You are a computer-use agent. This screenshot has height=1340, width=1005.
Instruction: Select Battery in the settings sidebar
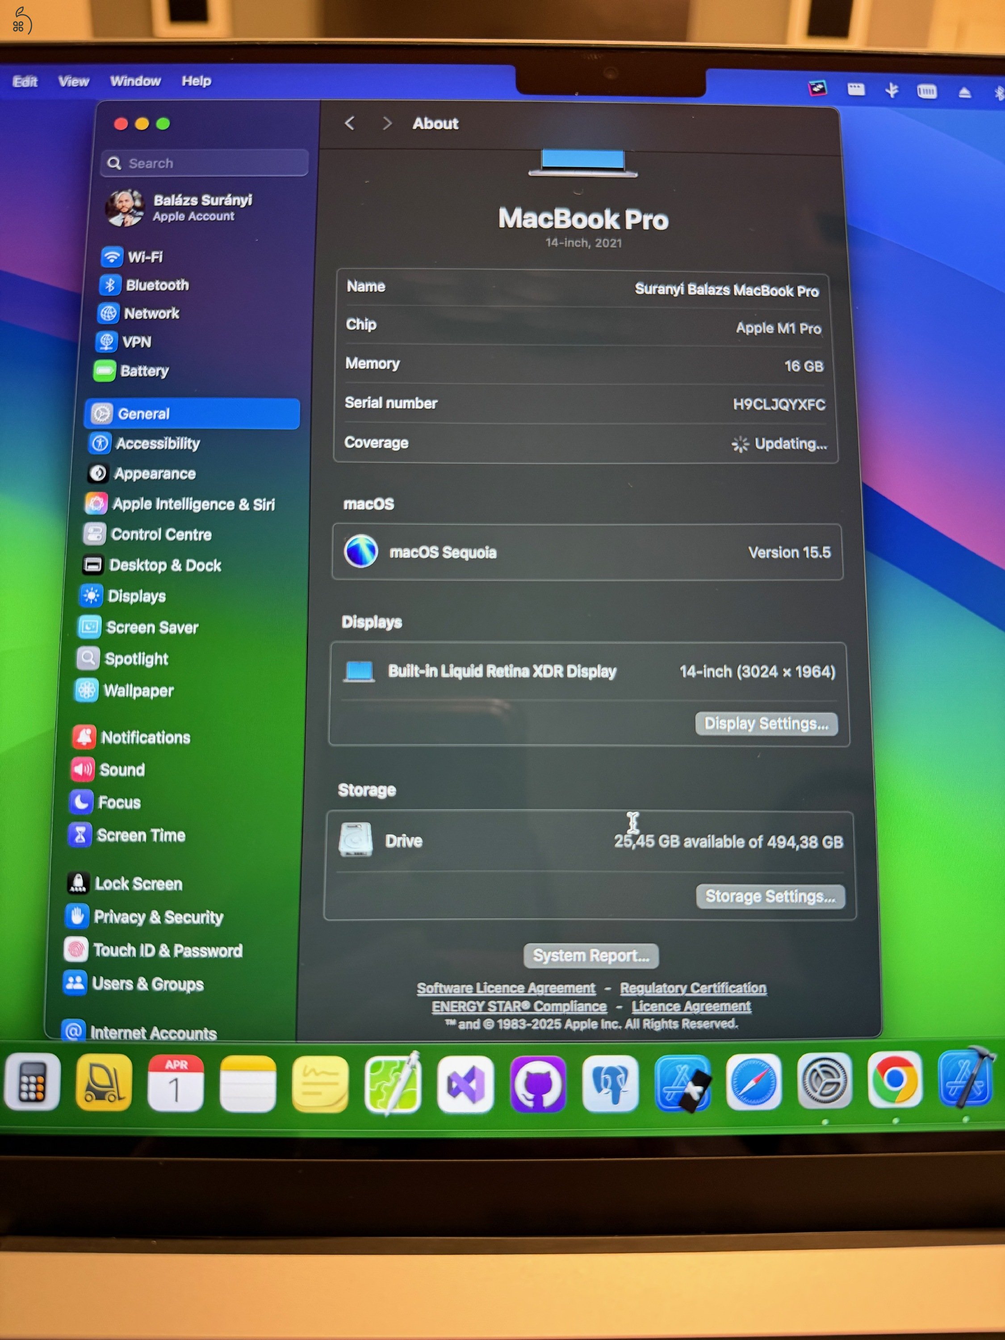coord(145,371)
